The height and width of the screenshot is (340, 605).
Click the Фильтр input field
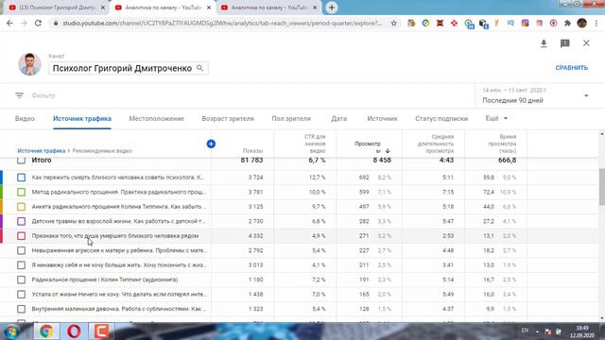43,95
